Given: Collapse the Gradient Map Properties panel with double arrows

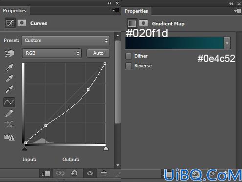Looking at the screenshot, I should [x=231, y=3].
